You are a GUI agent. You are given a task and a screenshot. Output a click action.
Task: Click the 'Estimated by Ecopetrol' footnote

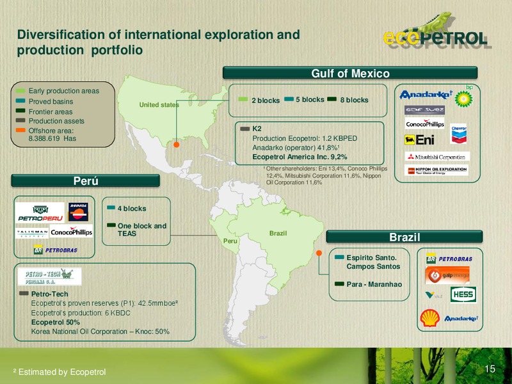pos(60,372)
